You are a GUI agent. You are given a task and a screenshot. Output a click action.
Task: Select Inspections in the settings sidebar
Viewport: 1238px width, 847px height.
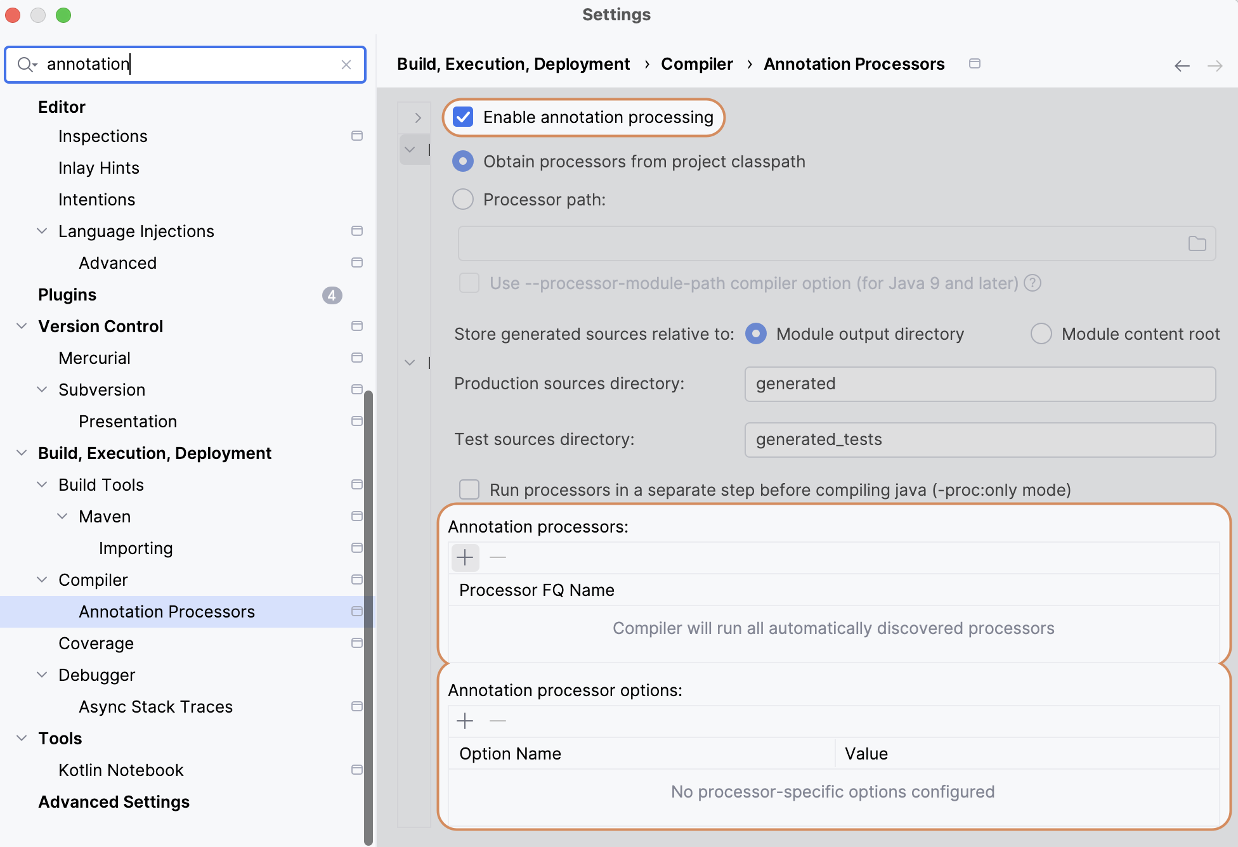point(102,136)
